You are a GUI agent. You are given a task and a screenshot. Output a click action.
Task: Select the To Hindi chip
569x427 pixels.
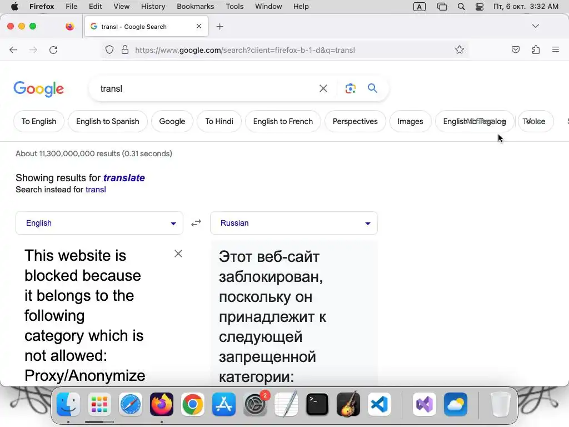(x=219, y=121)
